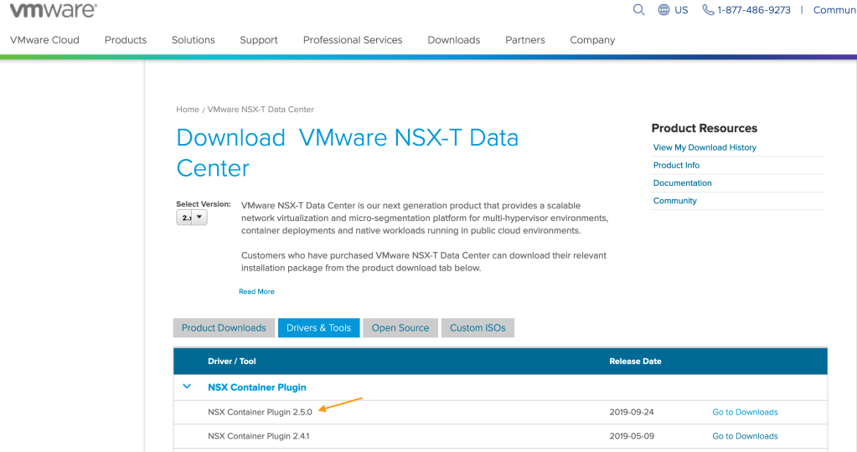Open the Select Version dropdown
Image resolution: width=857 pixels, height=452 pixels.
coord(191,218)
